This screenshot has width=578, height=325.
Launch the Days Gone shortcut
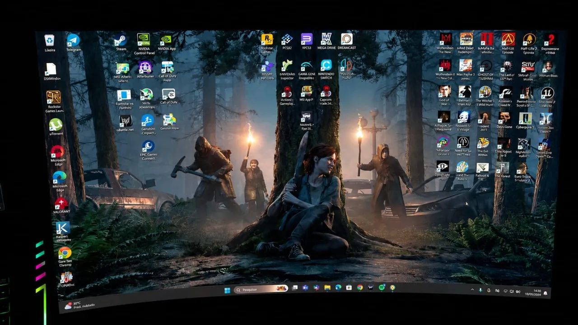[x=505, y=121]
